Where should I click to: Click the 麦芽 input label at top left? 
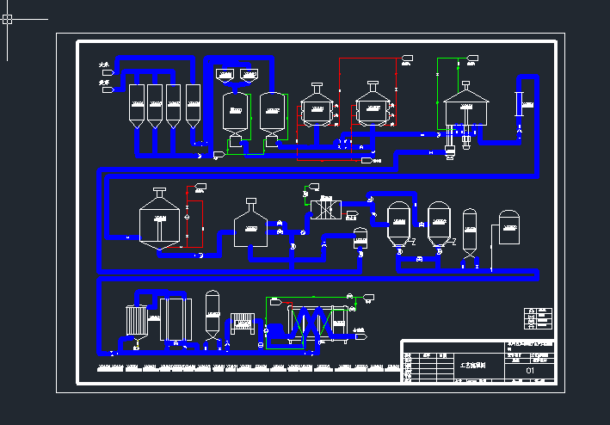click(x=102, y=82)
